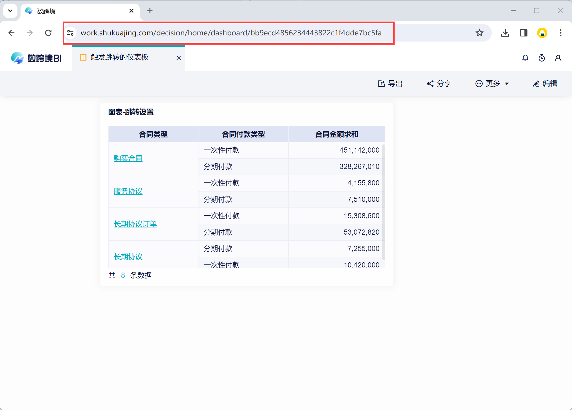Viewport: 572px width, 410px height.
Task: Expand the browser tab search chevron
Action: click(x=10, y=11)
